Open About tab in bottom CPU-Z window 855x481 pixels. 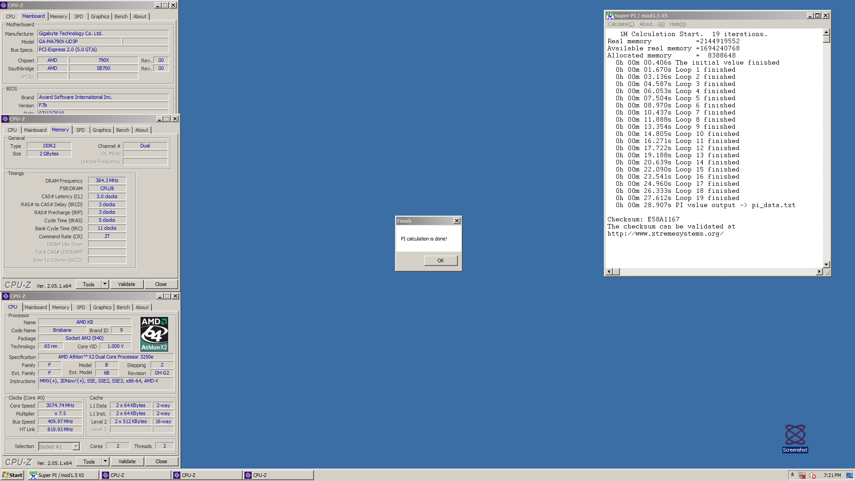pyautogui.click(x=142, y=307)
